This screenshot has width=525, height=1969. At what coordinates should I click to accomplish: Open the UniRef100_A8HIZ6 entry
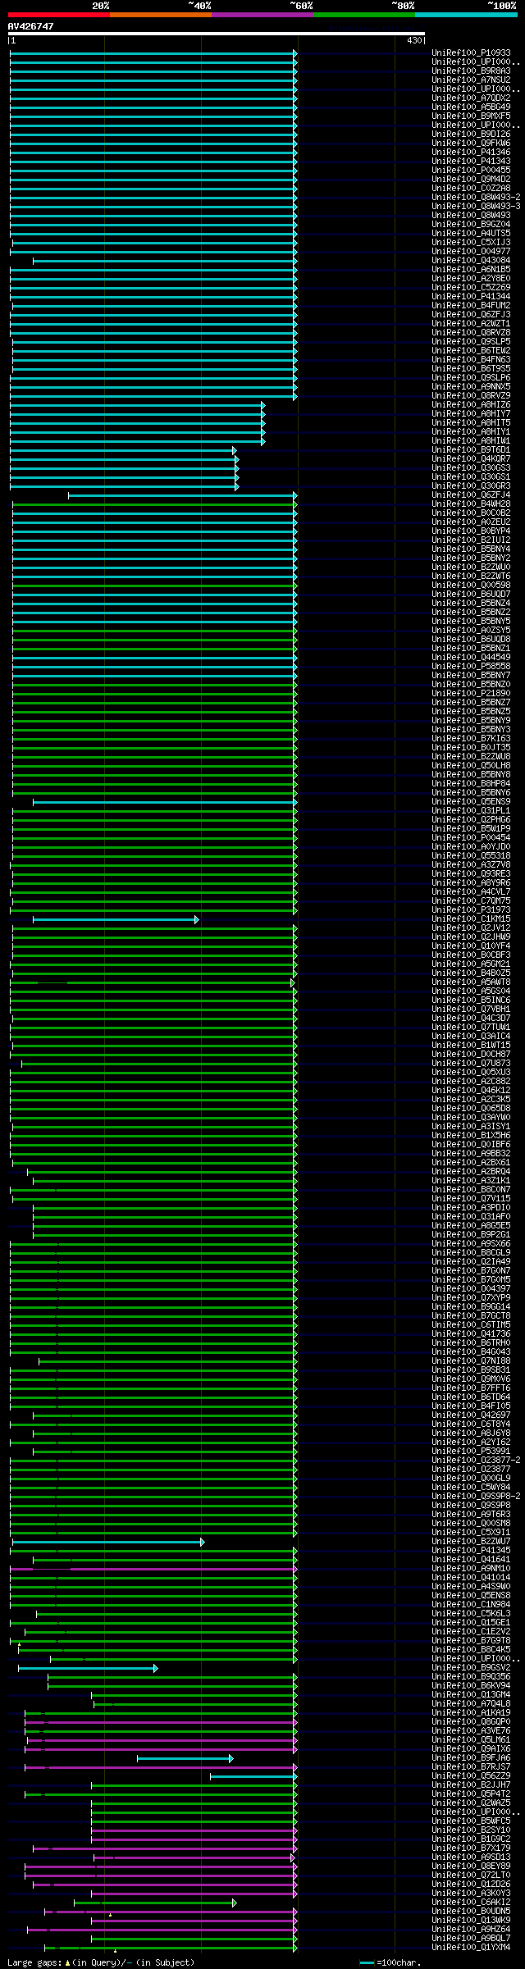pyautogui.click(x=471, y=405)
